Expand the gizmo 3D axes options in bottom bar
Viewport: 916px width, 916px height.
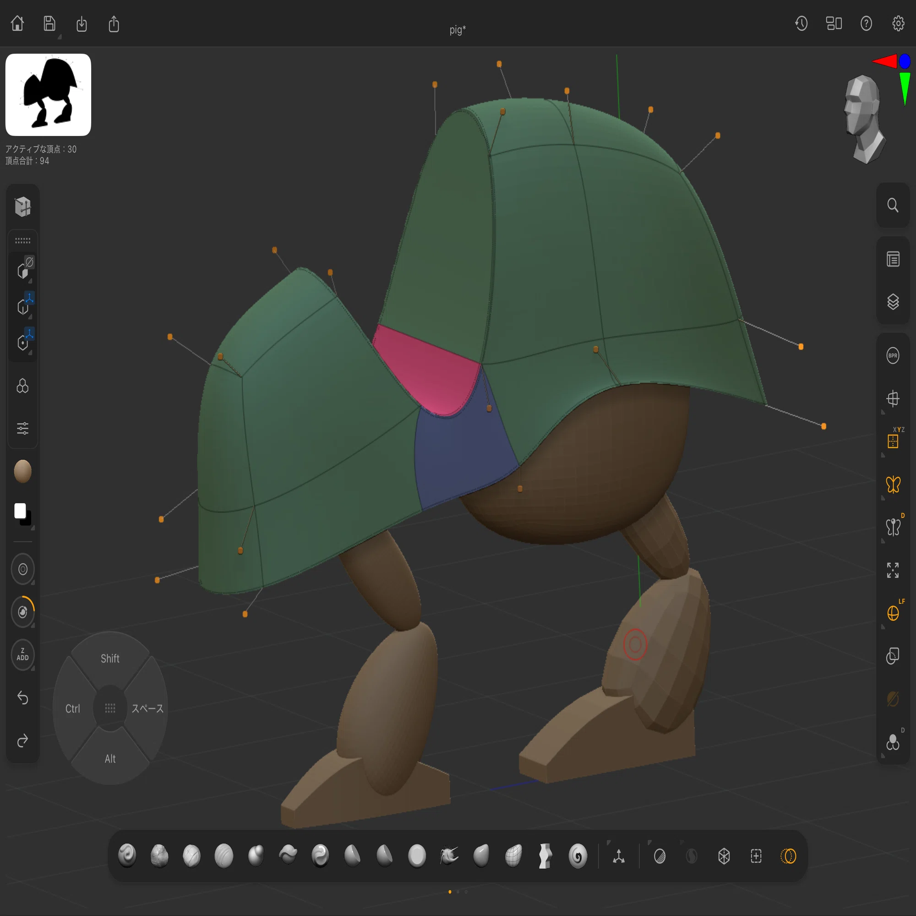click(x=619, y=856)
